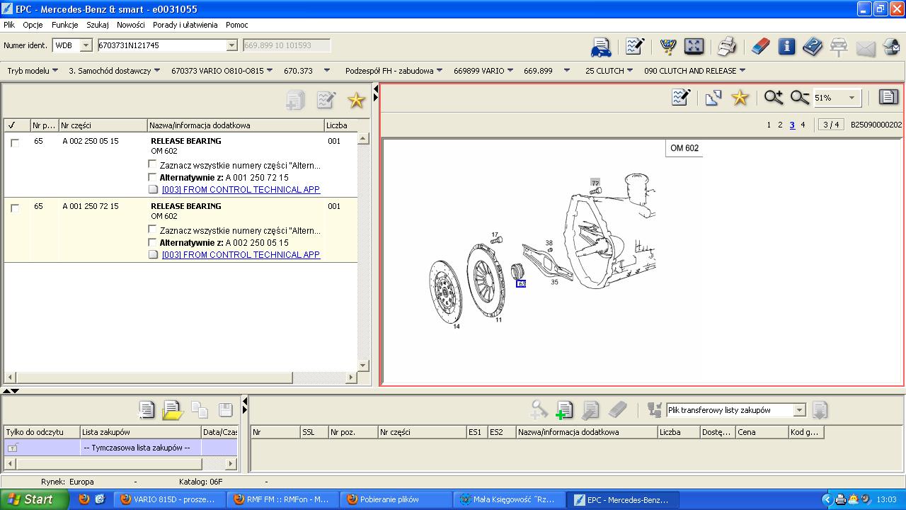Click the printer icon
This screenshot has height=510, width=906.
pyautogui.click(x=727, y=47)
